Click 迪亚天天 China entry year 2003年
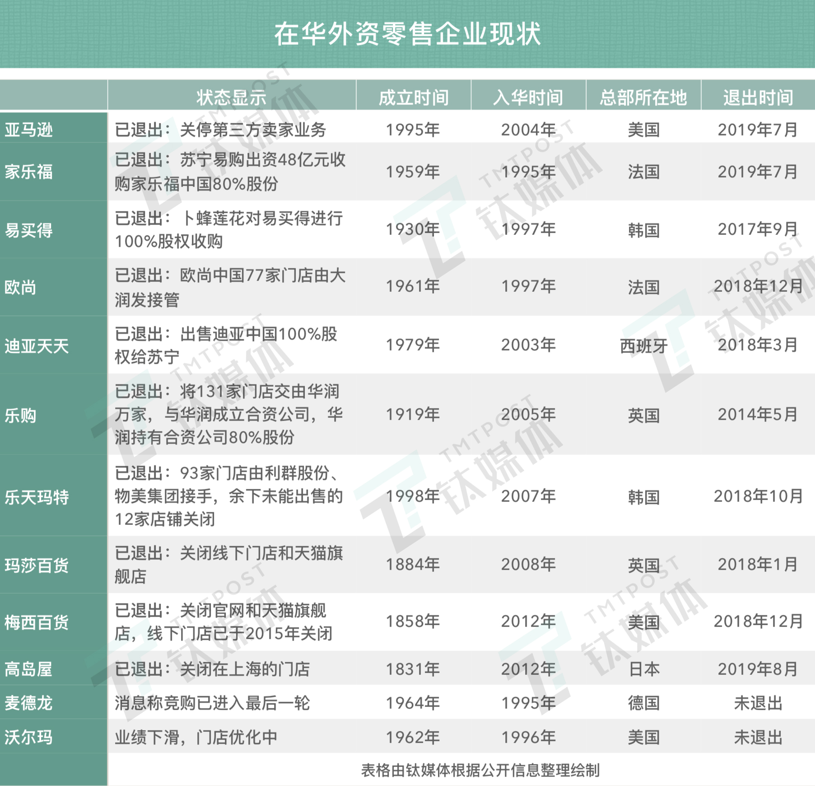Screen dimensions: 815x786 (528, 345)
